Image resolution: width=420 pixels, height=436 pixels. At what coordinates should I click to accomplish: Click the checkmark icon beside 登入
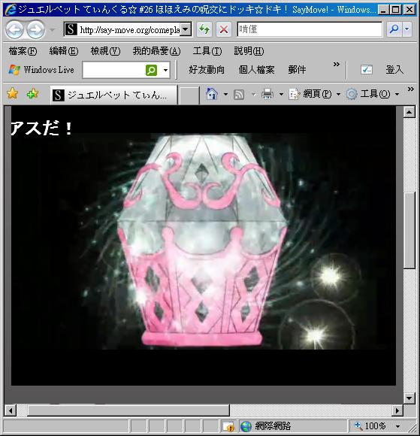tap(367, 69)
